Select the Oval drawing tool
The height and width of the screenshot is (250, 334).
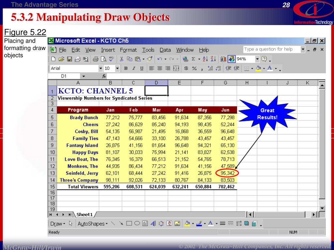point(137,223)
